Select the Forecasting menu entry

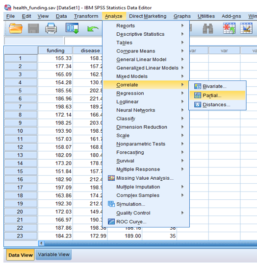point(146,152)
